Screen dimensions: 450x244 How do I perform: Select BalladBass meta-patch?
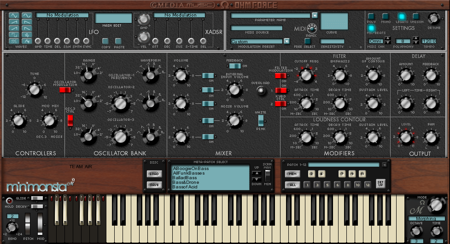pos(185,177)
